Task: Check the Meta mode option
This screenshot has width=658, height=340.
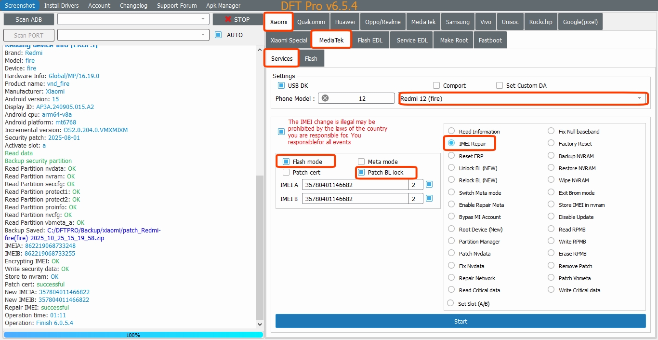Action: coord(361,162)
